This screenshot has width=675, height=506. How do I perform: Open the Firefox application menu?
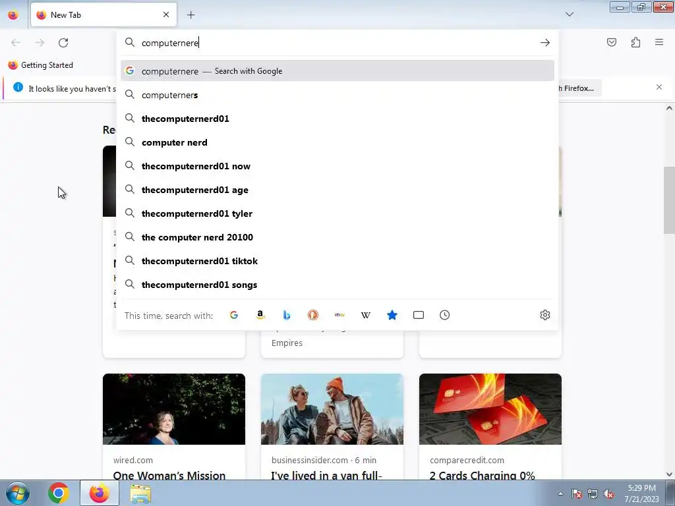click(659, 42)
